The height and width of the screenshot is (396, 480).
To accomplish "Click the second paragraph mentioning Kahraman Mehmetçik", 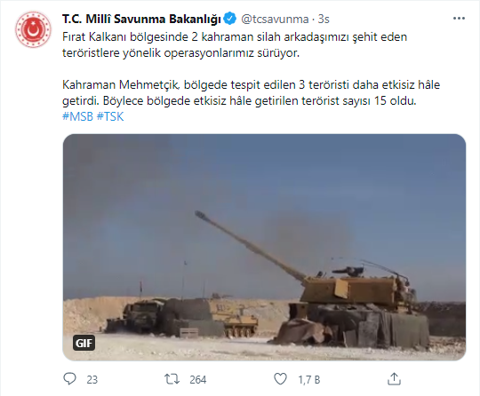I will [x=251, y=92].
